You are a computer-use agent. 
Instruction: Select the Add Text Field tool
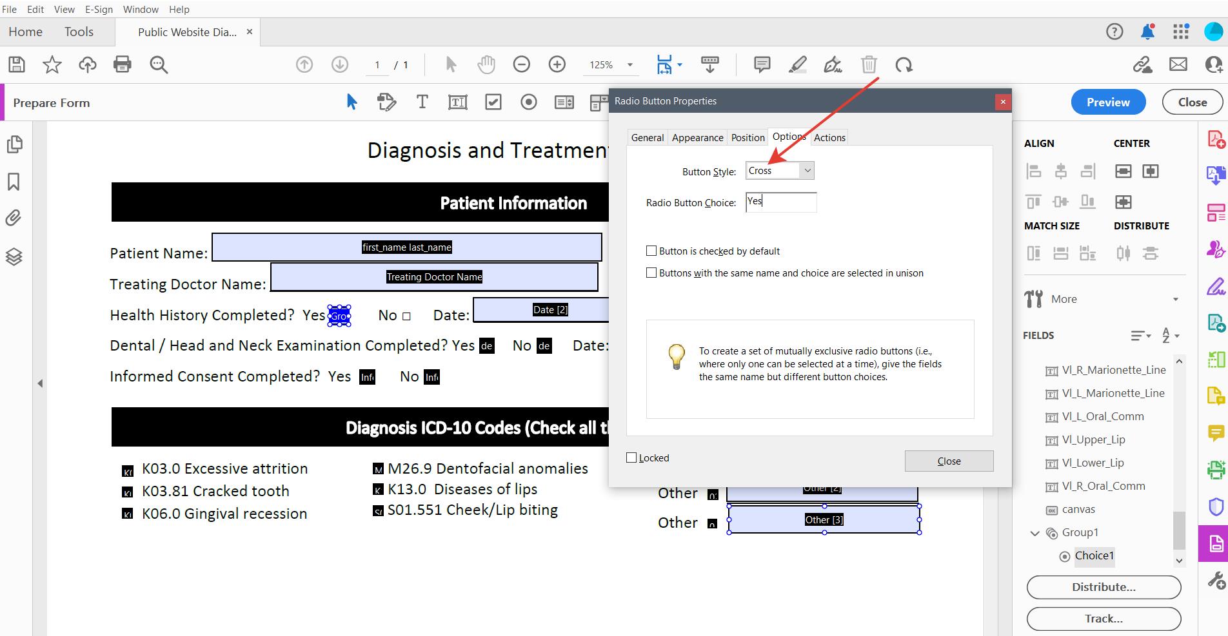(457, 102)
